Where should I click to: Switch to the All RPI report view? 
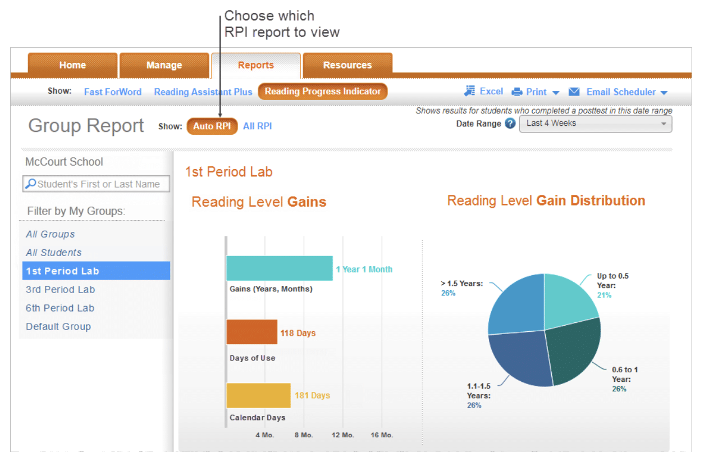point(257,126)
